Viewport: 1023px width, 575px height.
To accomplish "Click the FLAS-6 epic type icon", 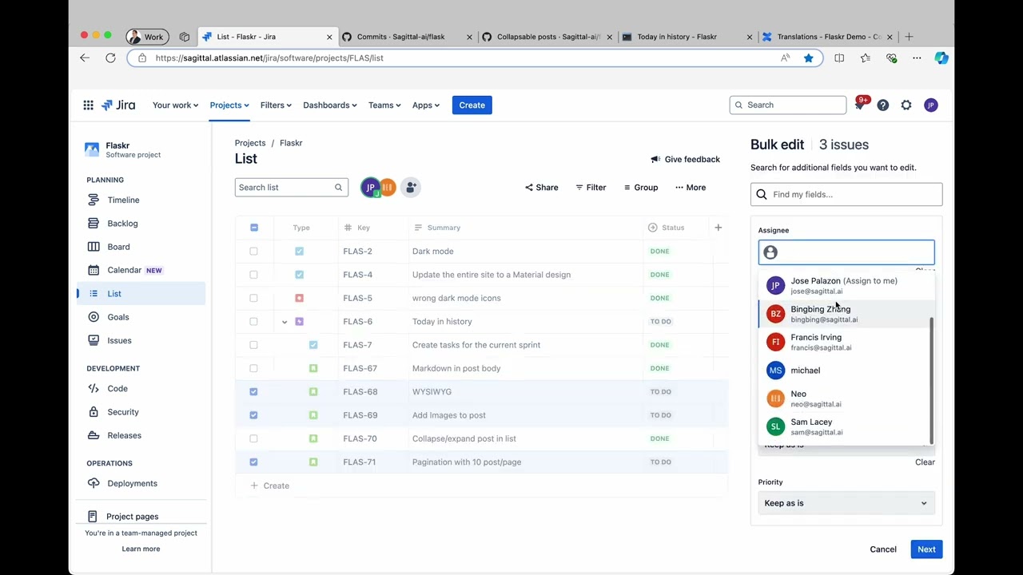I will coord(299,321).
